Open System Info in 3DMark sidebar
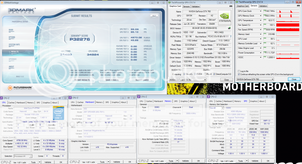The width and height of the screenshot is (302, 164). (14, 44)
